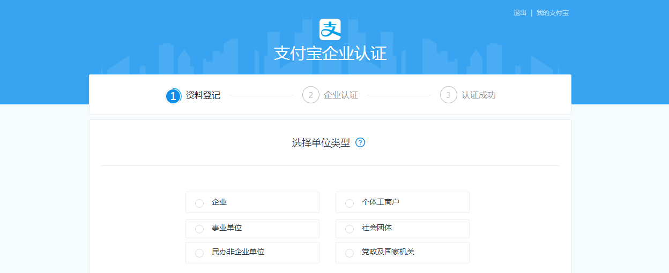Click the 认证成功 step label

(479, 95)
